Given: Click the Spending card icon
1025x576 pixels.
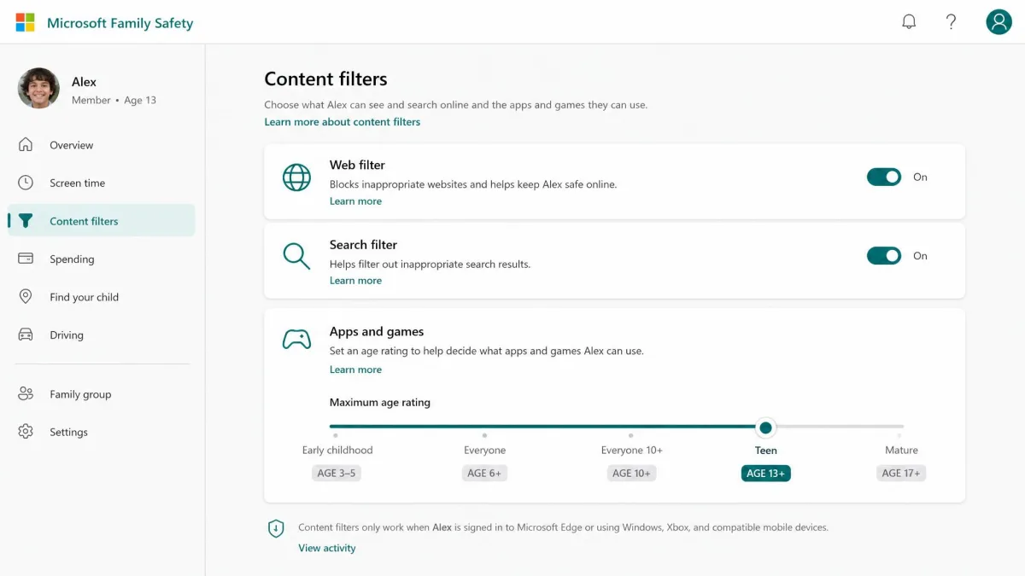Looking at the screenshot, I should click(26, 259).
